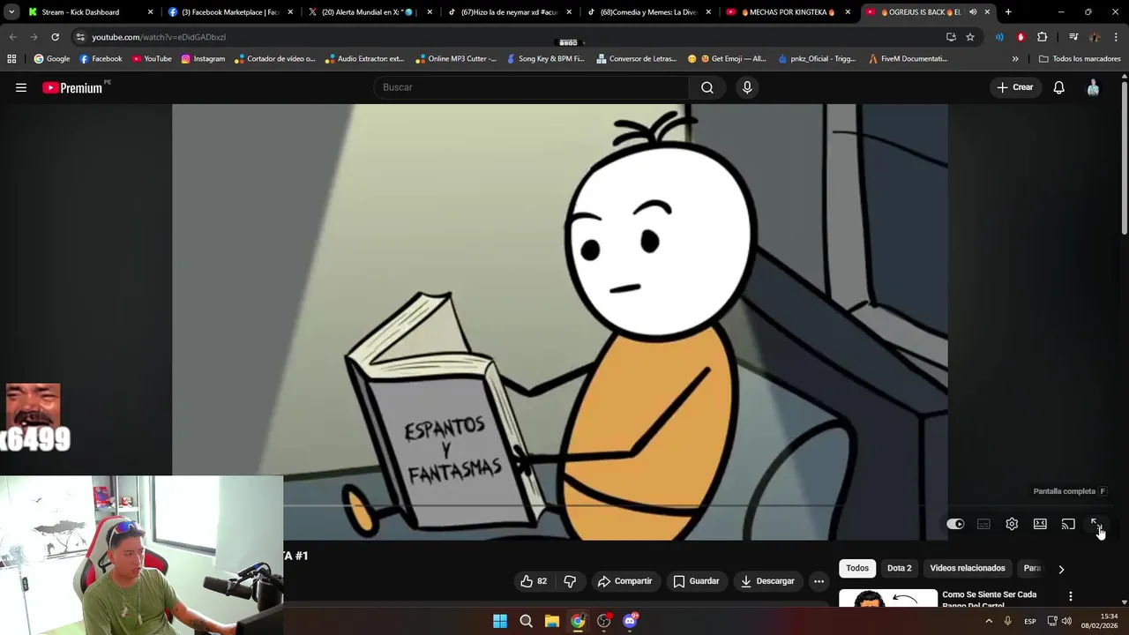This screenshot has width=1129, height=635.
Task: Click the Crear button
Action: click(x=1014, y=87)
